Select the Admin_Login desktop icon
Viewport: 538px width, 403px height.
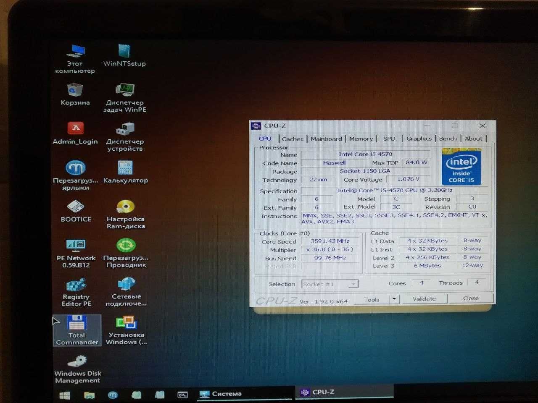coord(75,133)
